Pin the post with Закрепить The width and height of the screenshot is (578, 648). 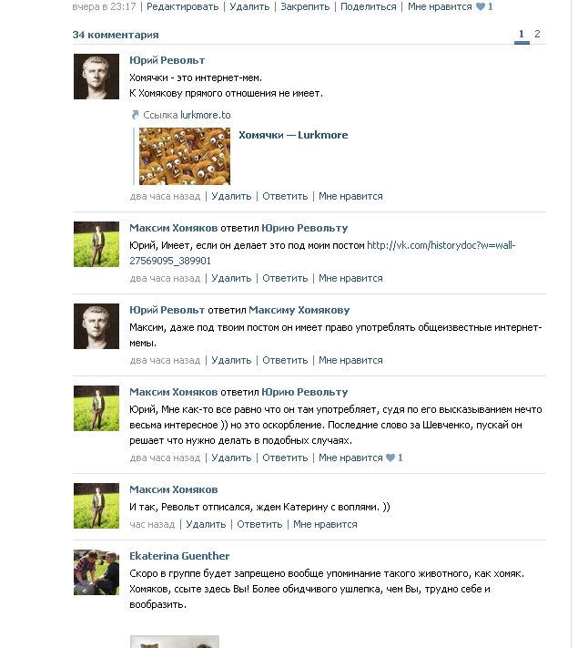[305, 6]
